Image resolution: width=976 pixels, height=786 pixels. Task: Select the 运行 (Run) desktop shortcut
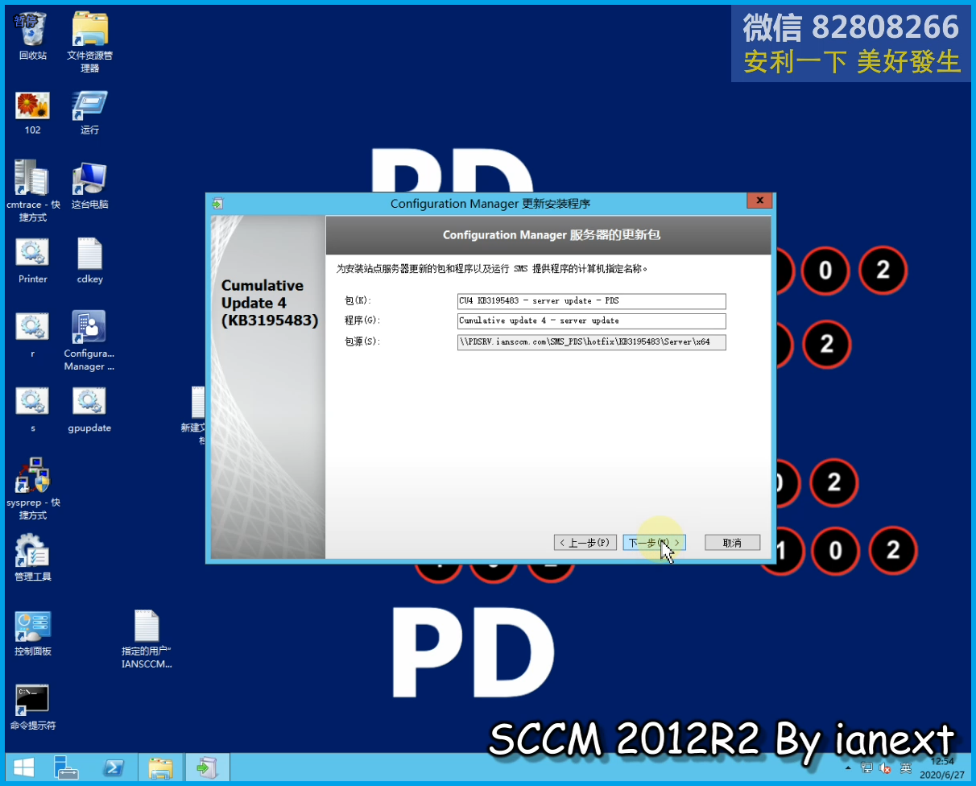(89, 113)
